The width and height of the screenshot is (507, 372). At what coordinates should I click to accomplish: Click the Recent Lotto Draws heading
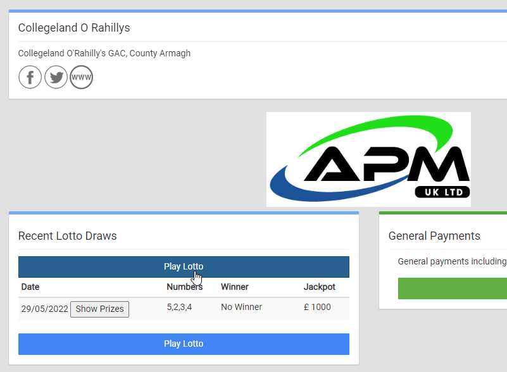pos(67,236)
